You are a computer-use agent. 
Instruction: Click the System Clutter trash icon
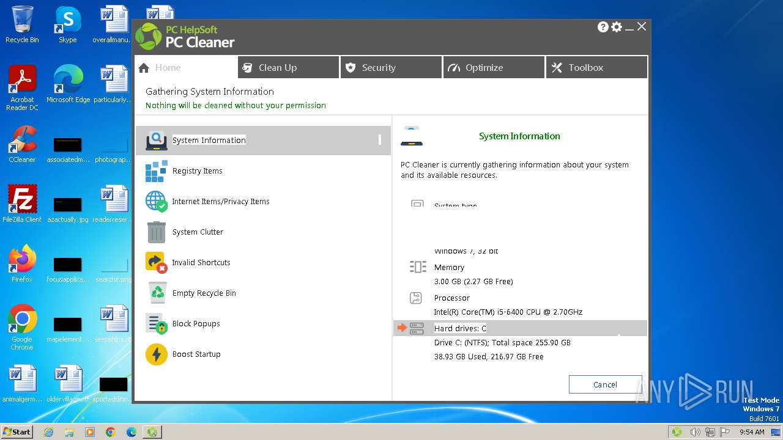point(157,232)
